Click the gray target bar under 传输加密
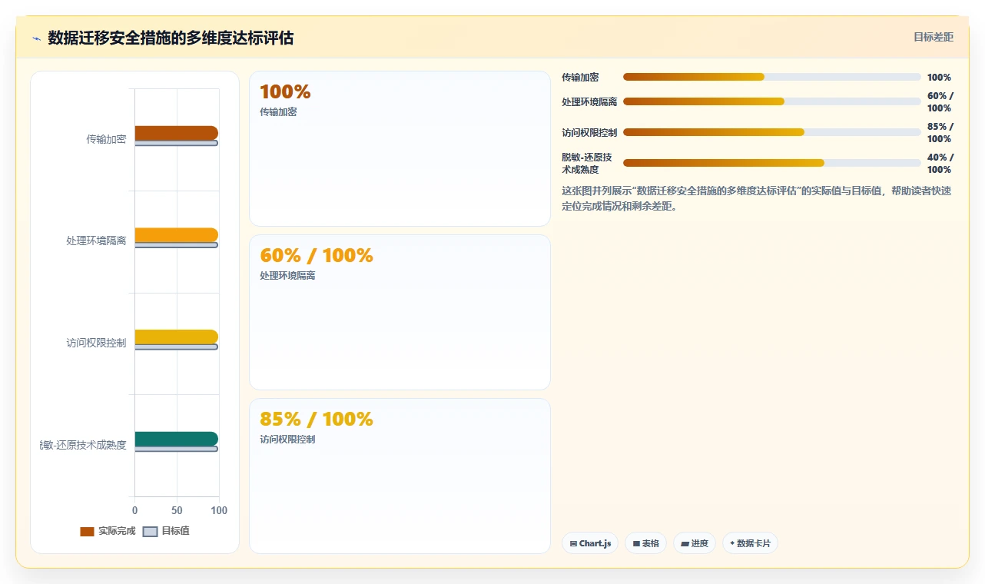Viewport: 985px width, 584px height. 177,143
